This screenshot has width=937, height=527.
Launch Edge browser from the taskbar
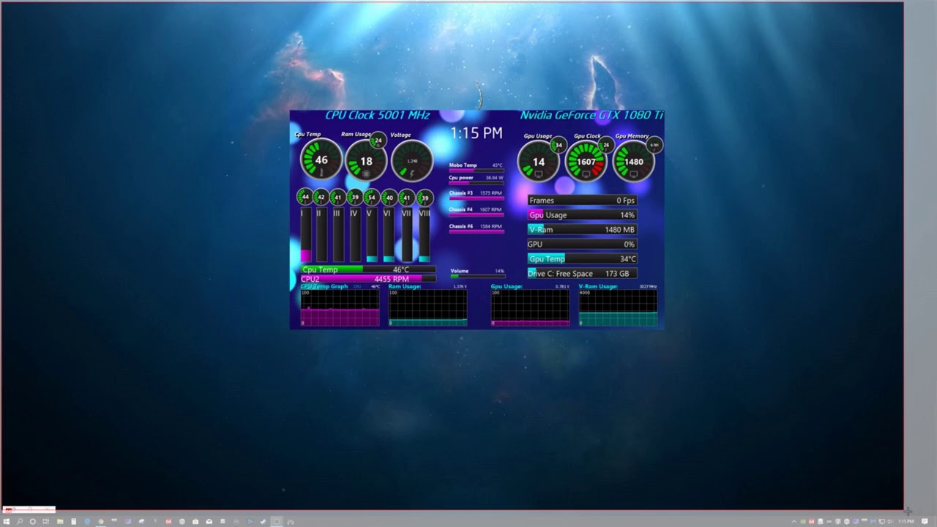(x=87, y=522)
